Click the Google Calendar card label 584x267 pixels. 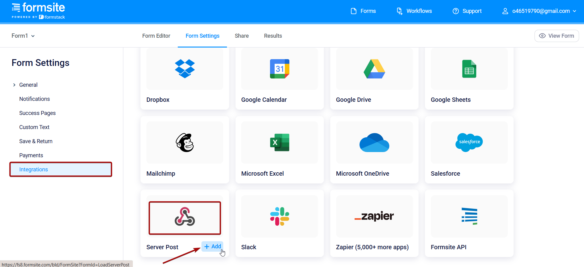(264, 100)
